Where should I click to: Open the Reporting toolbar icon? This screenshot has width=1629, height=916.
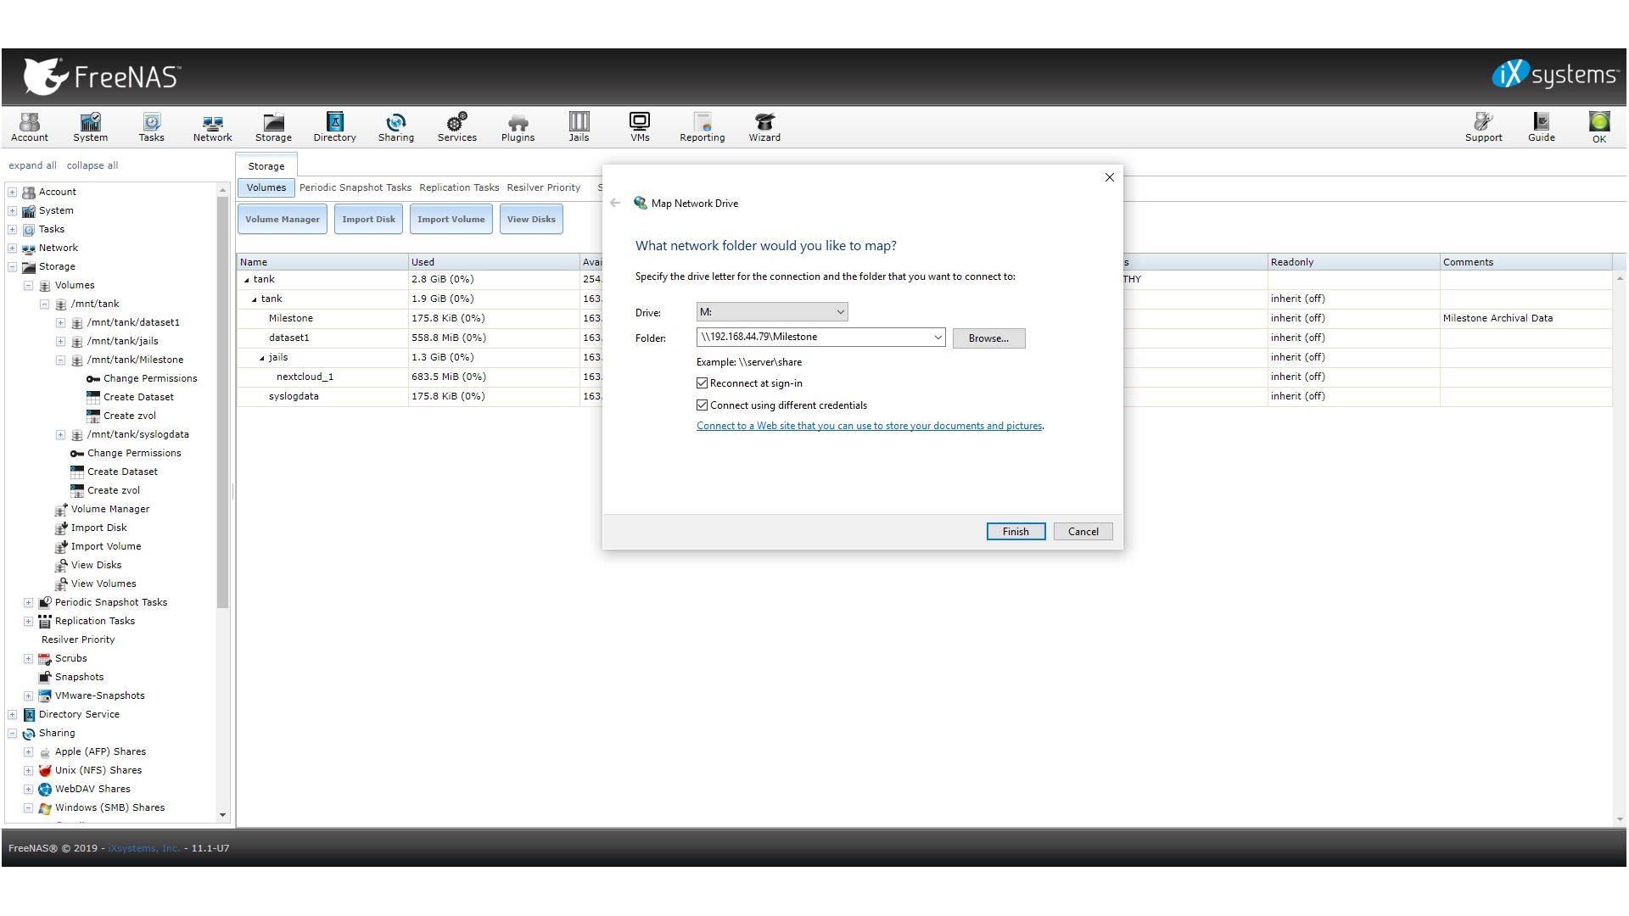[702, 127]
